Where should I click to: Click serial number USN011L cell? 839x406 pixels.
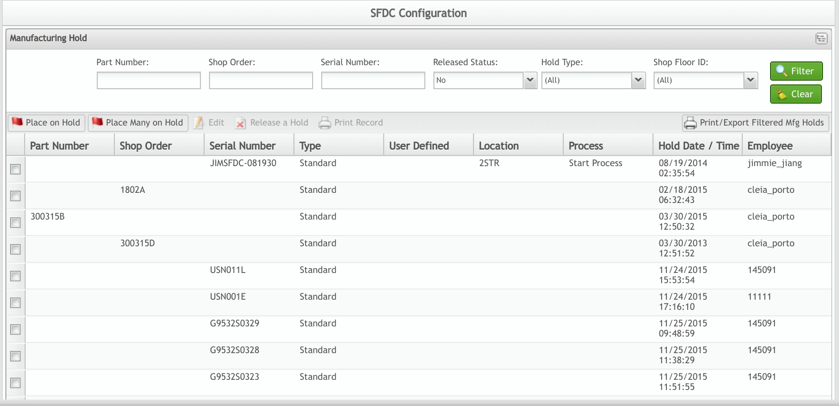[x=228, y=270]
